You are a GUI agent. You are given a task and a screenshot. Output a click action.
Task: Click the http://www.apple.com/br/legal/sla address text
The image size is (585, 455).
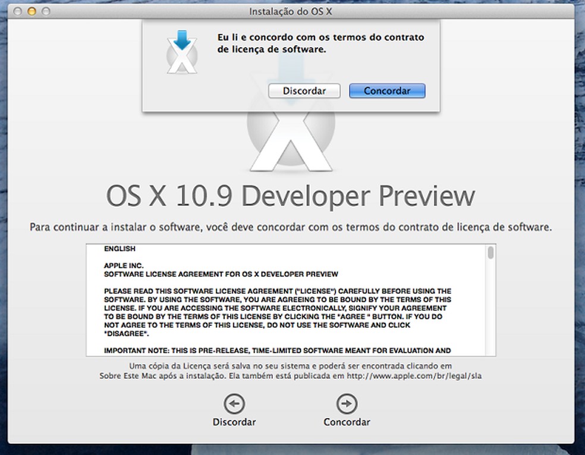click(x=414, y=376)
